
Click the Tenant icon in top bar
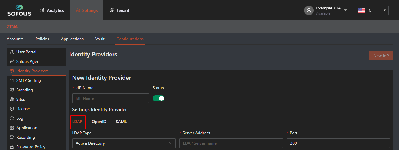pyautogui.click(x=112, y=10)
